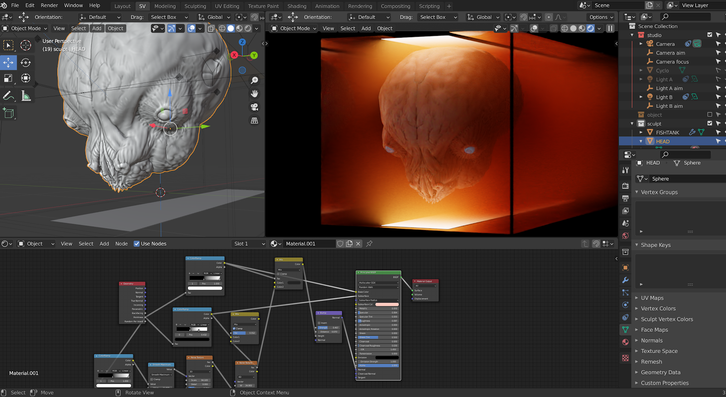Click the pan hand viewport gizmo

pyautogui.click(x=255, y=93)
